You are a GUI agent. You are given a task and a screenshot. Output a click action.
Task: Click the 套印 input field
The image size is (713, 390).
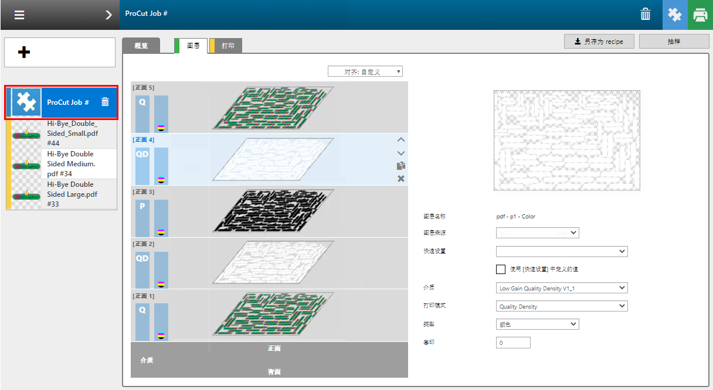[x=513, y=343]
